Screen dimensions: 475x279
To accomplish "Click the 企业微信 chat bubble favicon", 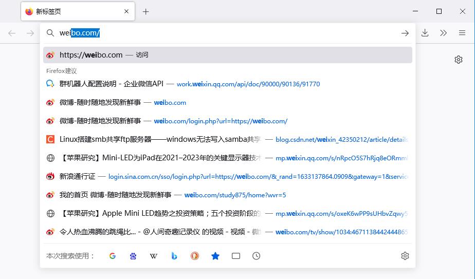I will (50, 84).
